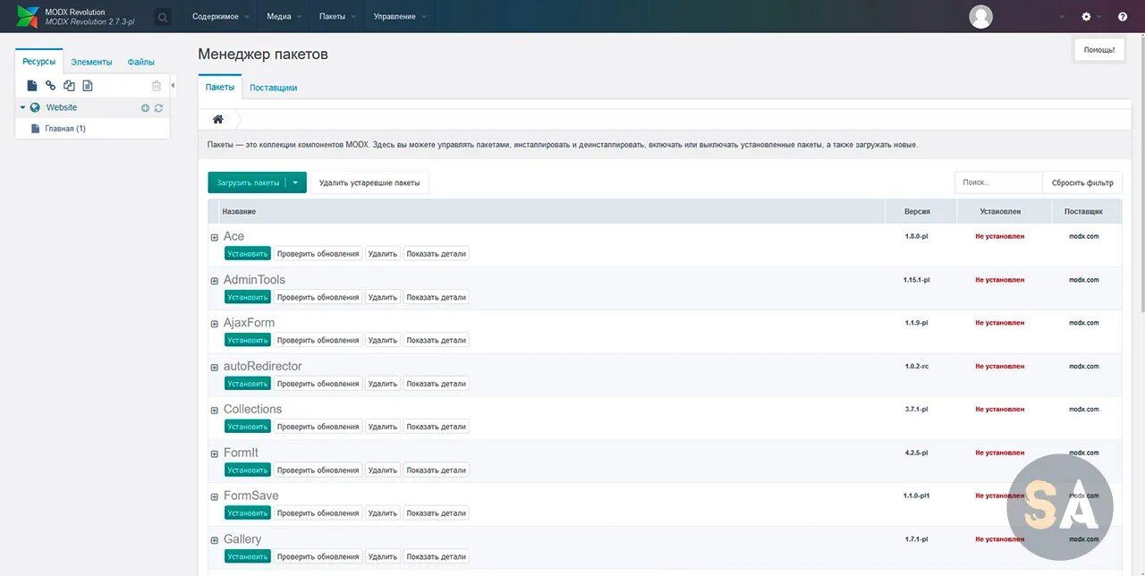Click the Загрузить пакеты button

pyautogui.click(x=248, y=182)
